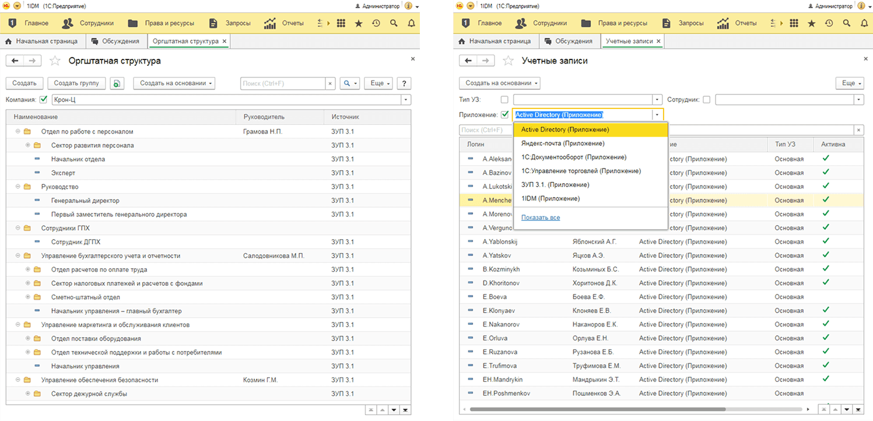The width and height of the screenshot is (873, 421).
Task: Open notifications bell in the right window
Action: (864, 23)
